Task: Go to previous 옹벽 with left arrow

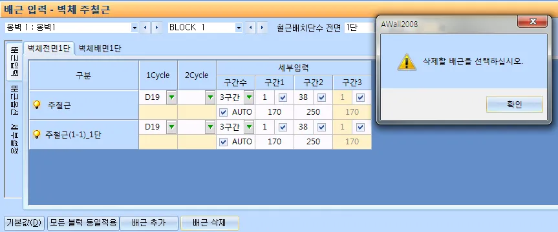Action: tap(145, 28)
